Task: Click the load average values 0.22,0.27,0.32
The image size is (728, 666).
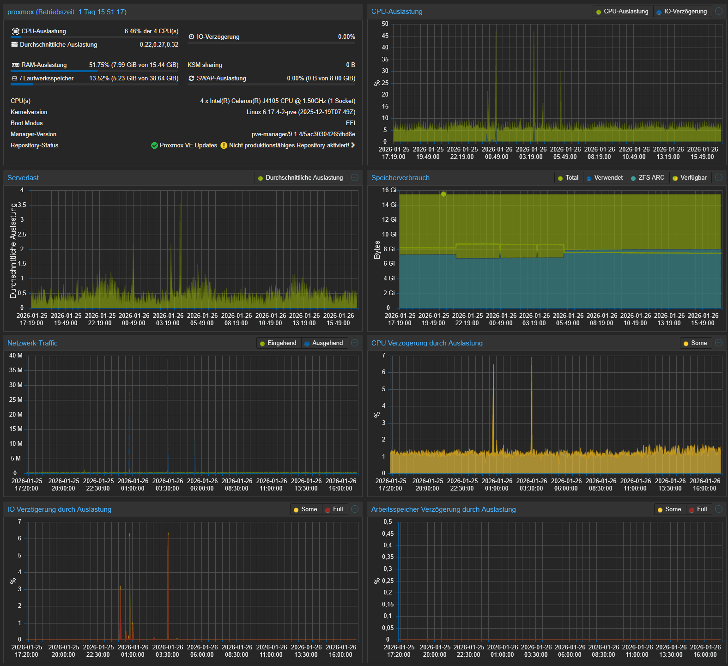Action: [159, 45]
